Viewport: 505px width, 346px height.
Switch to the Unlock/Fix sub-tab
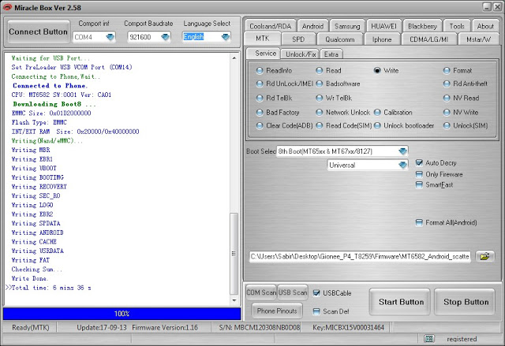pyautogui.click(x=300, y=54)
